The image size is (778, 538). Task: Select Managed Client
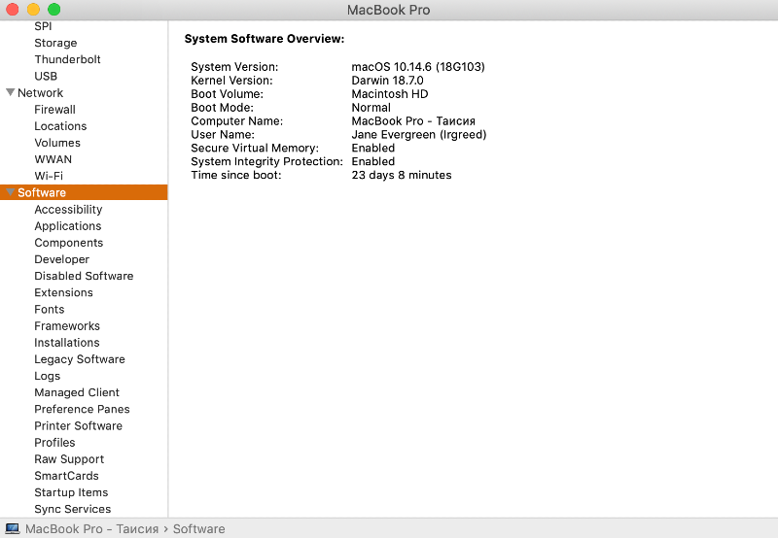(77, 392)
